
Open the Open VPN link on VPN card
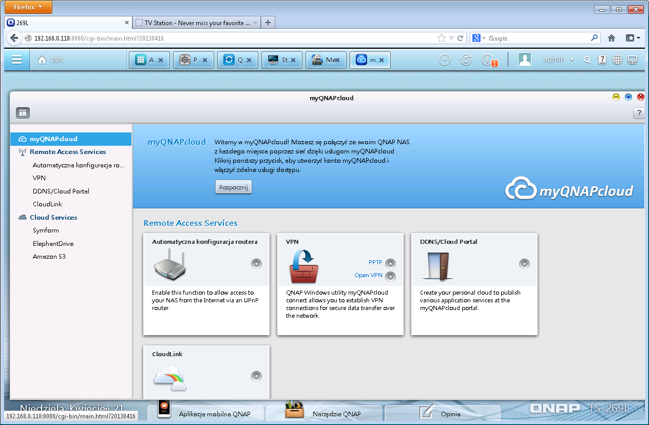(x=369, y=276)
